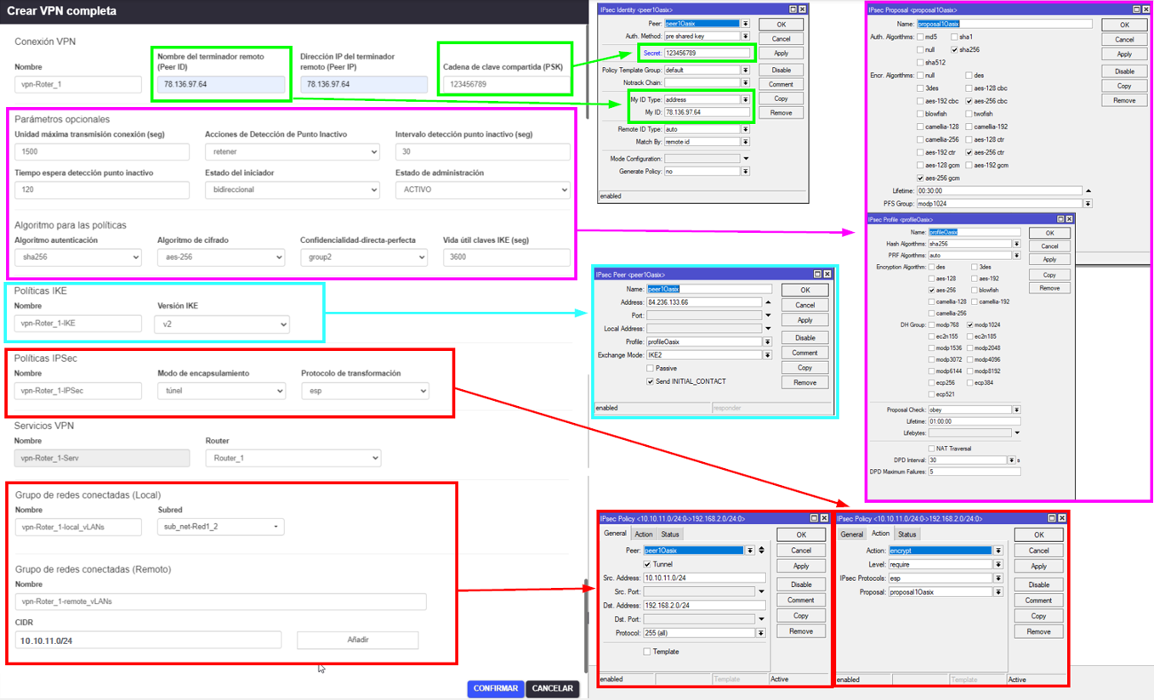Open Router dropdown showing Router_1
The image size is (1154, 700).
coord(293,458)
